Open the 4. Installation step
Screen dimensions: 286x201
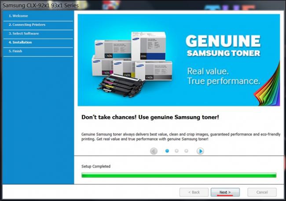pos(38,42)
